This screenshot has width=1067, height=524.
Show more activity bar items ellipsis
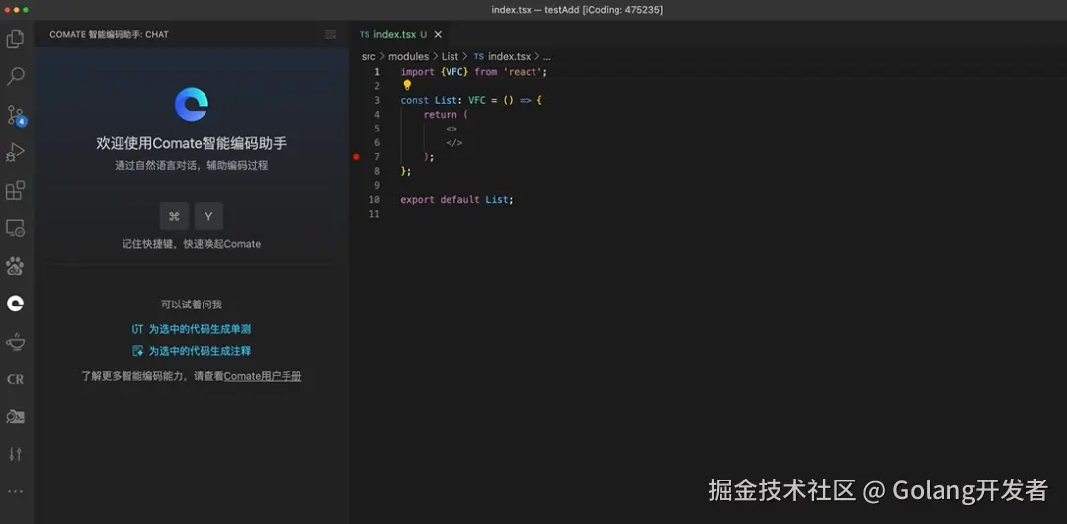[x=15, y=491]
